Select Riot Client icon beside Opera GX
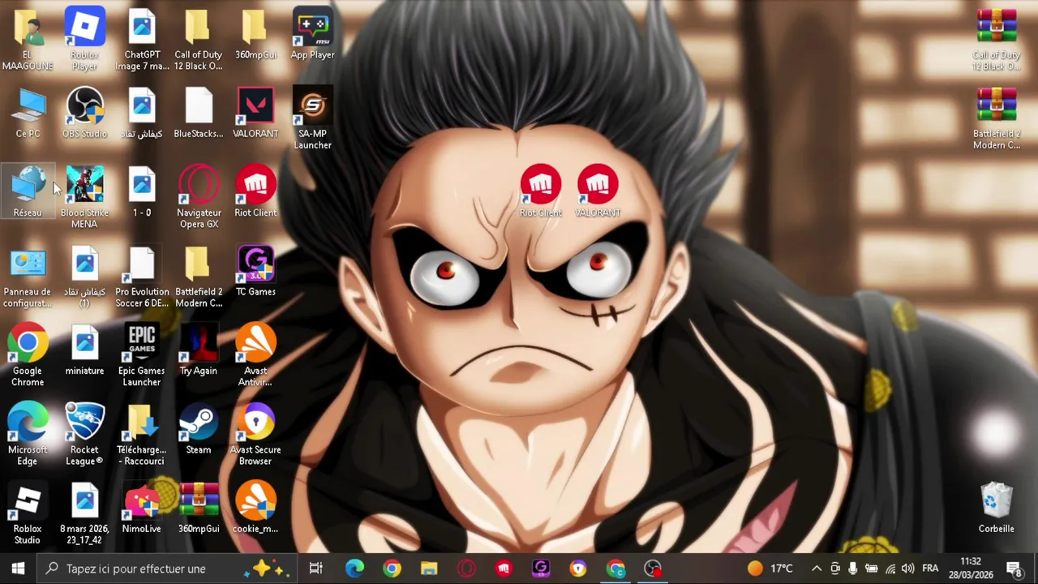Image resolution: width=1038 pixels, height=584 pixels. tap(255, 192)
